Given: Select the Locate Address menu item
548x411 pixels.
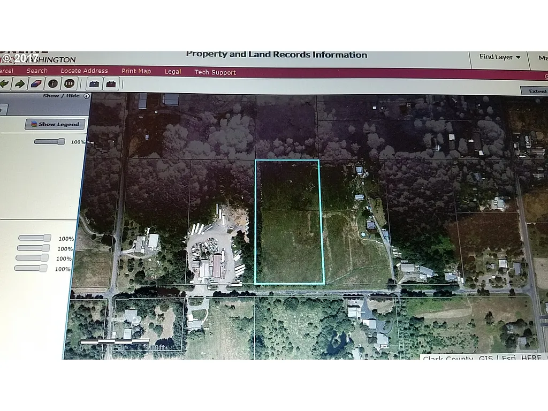Looking at the screenshot, I should (84, 70).
